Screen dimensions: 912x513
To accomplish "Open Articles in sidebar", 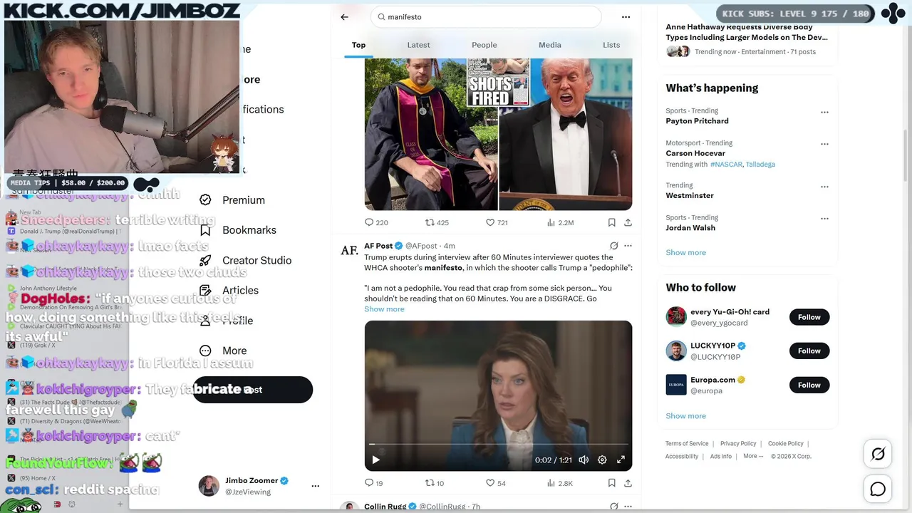I will point(229,290).
